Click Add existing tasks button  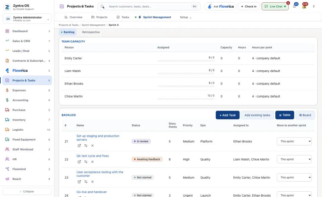click(257, 115)
